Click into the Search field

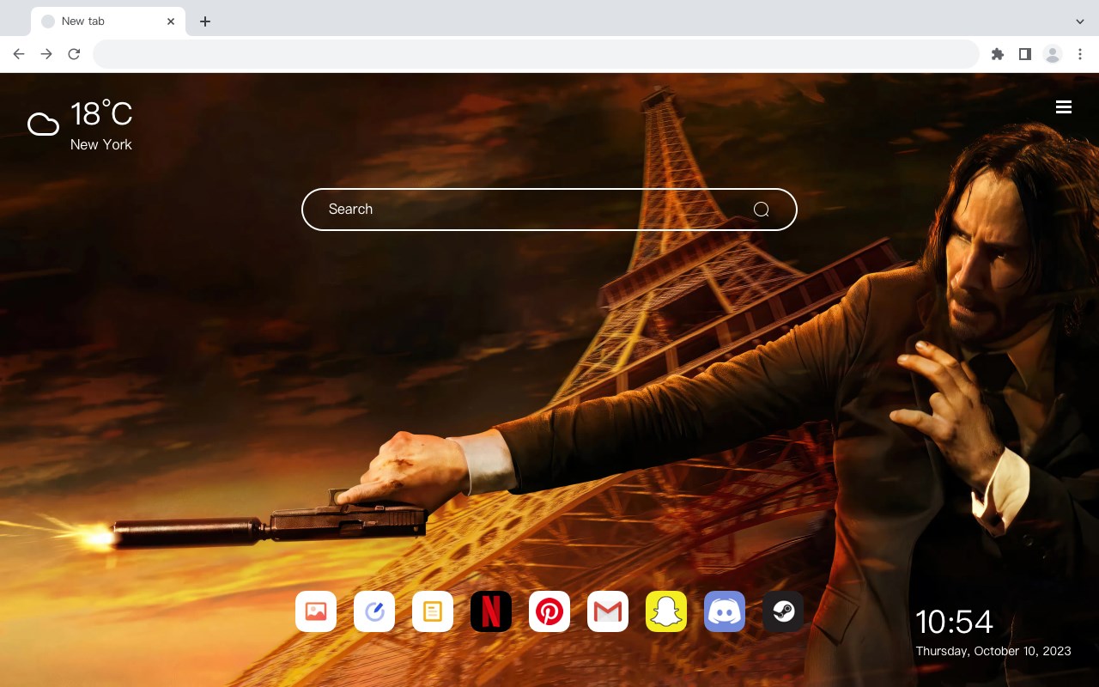tap(549, 210)
